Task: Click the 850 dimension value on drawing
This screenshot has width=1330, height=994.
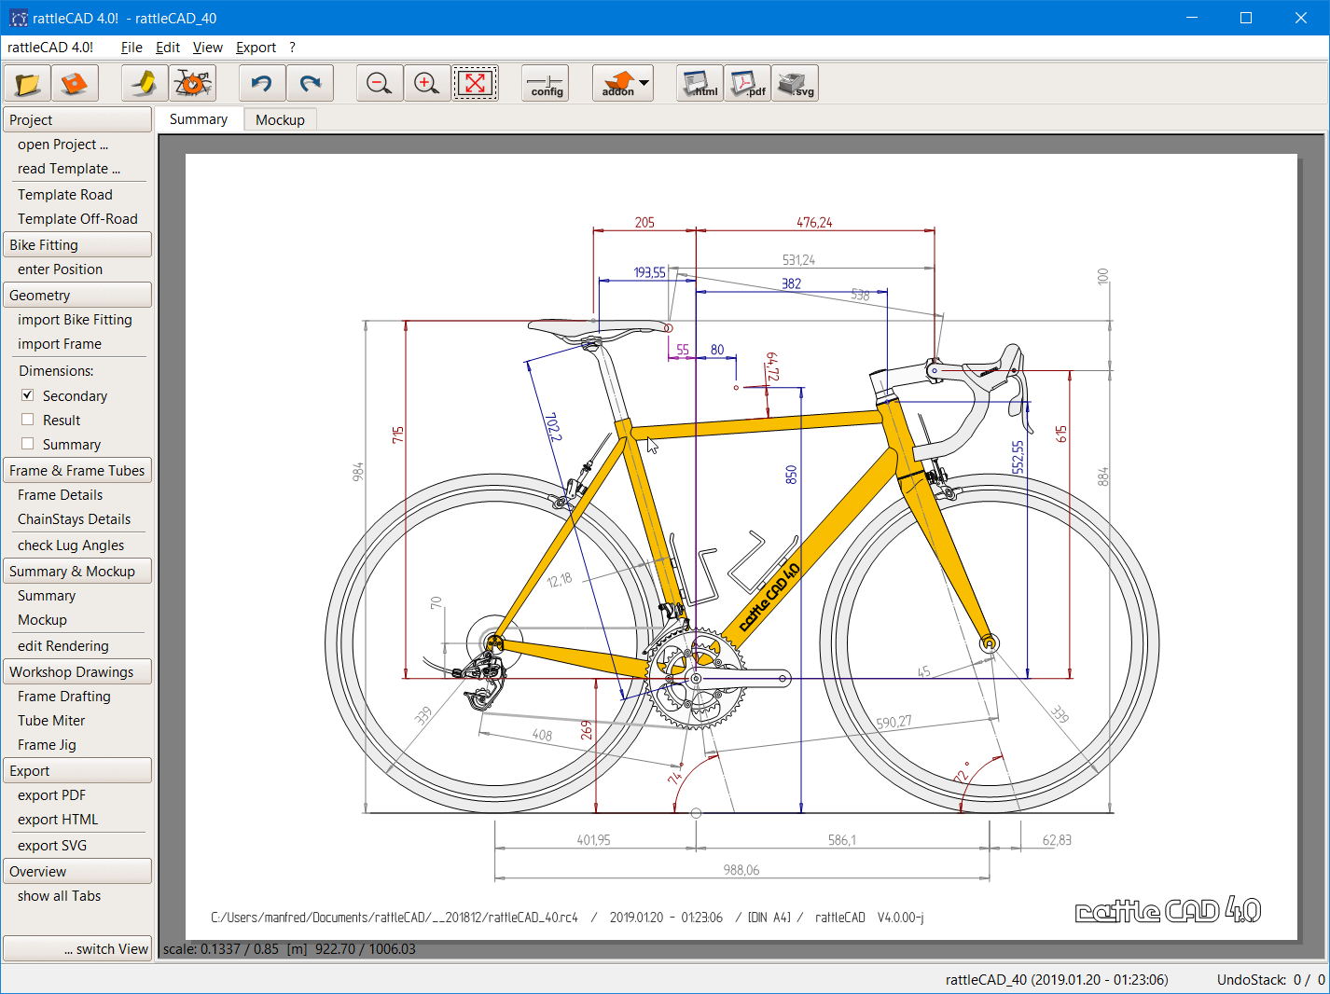Action: pyautogui.click(x=791, y=475)
